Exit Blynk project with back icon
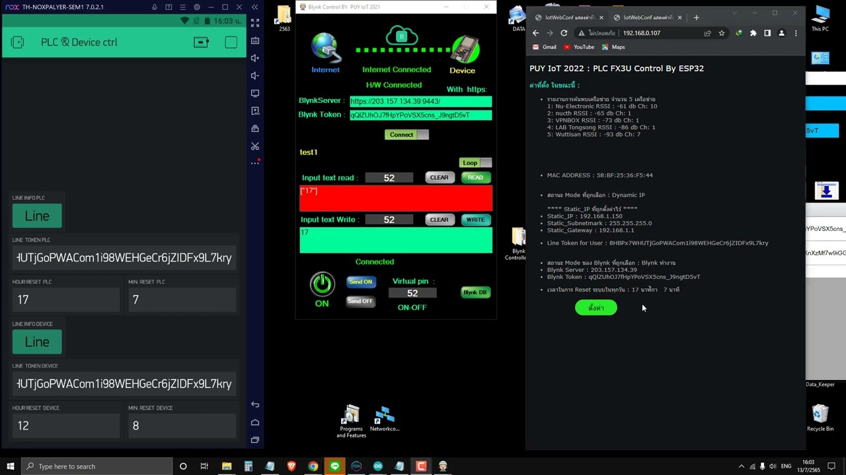The image size is (846, 475). pos(18,42)
